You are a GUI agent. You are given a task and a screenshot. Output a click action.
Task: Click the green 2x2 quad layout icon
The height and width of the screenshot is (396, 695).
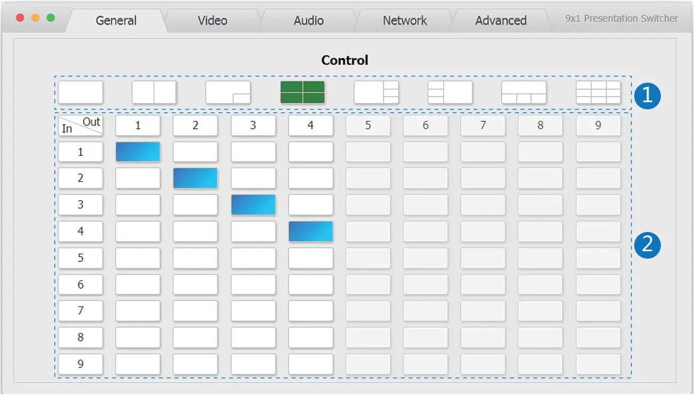pyautogui.click(x=302, y=93)
